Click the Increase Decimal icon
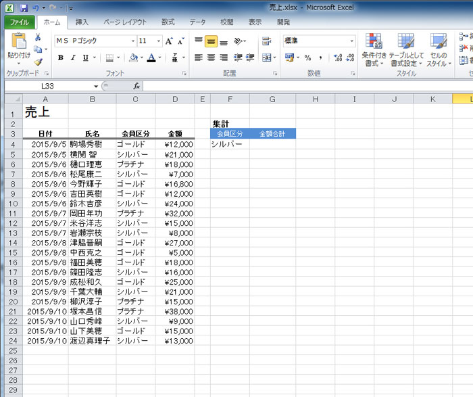 click(x=335, y=57)
